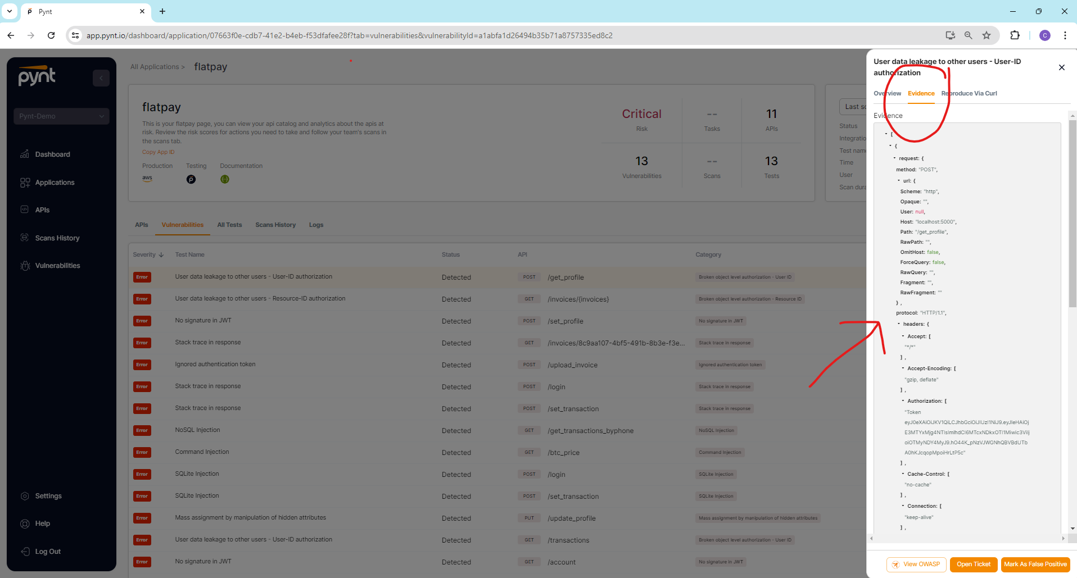Open a new browser tab
The height and width of the screenshot is (578, 1077).
pyautogui.click(x=162, y=11)
